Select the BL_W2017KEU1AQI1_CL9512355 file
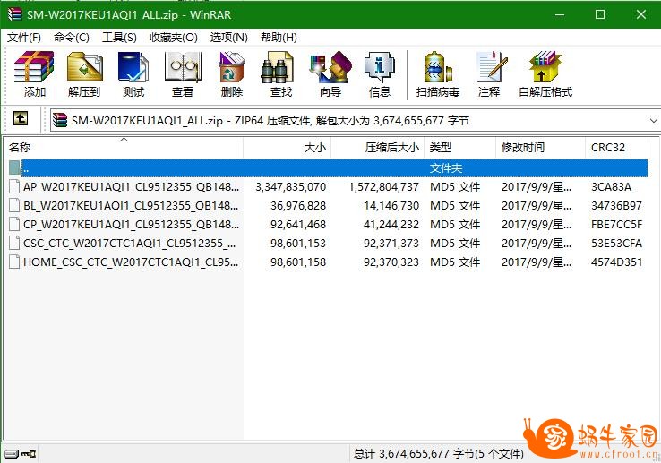This screenshot has height=463, width=661. pyautogui.click(x=131, y=206)
